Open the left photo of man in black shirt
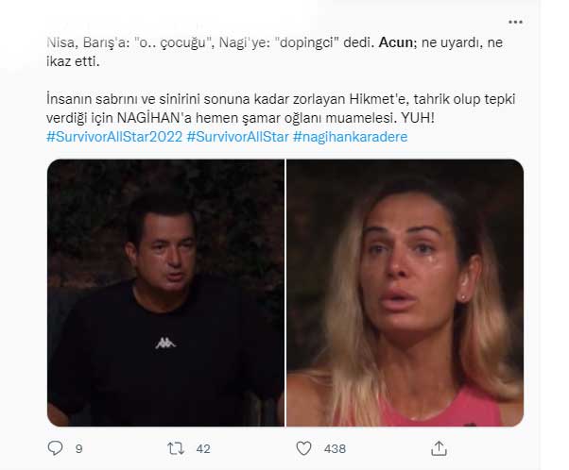 point(165,293)
